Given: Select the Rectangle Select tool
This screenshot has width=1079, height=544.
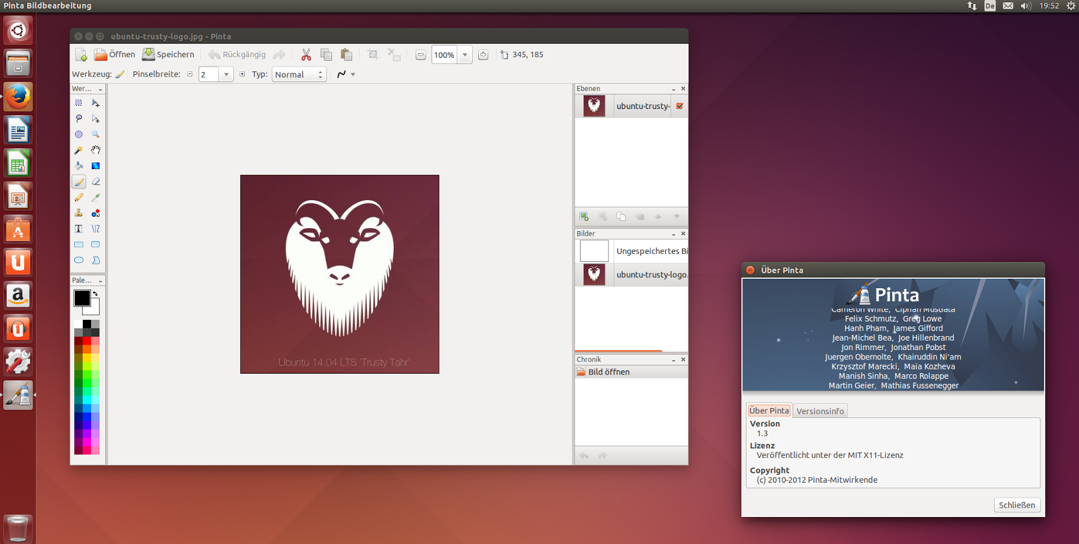Looking at the screenshot, I should point(79,103).
